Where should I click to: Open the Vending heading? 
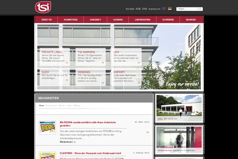click(x=84, y=72)
